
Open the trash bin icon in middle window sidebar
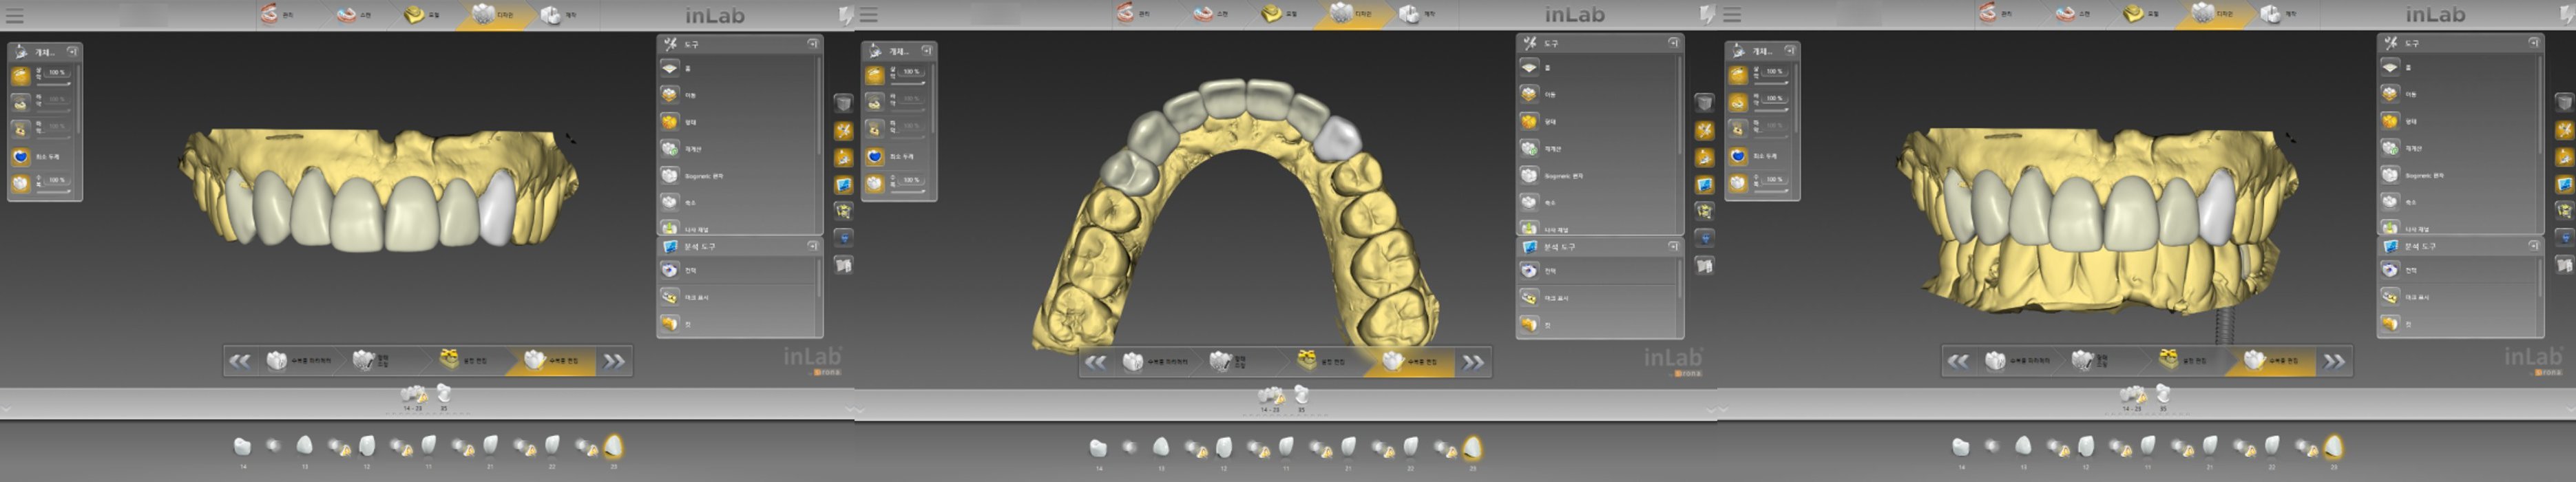pos(1704,103)
